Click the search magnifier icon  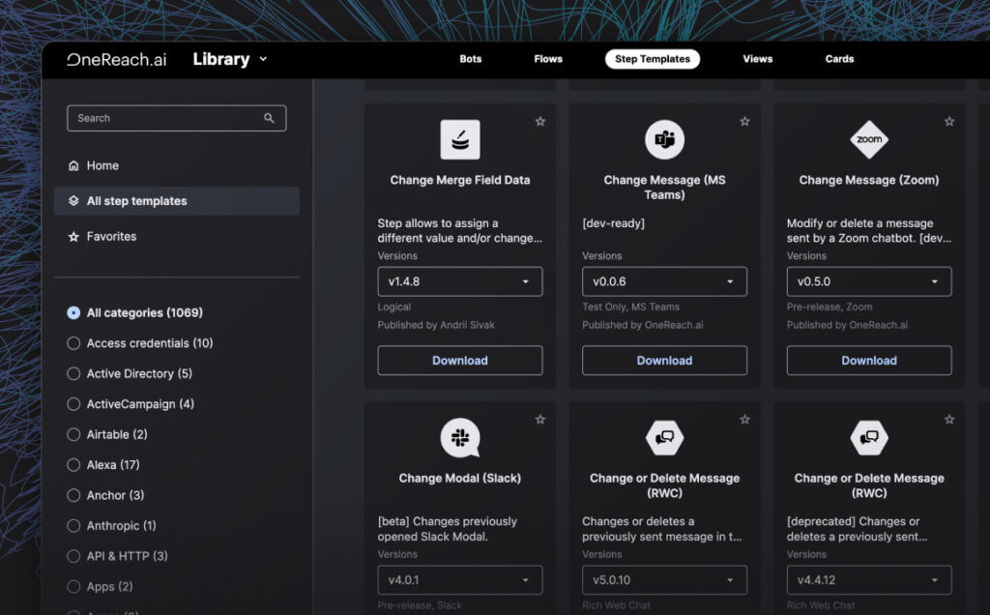tap(269, 117)
